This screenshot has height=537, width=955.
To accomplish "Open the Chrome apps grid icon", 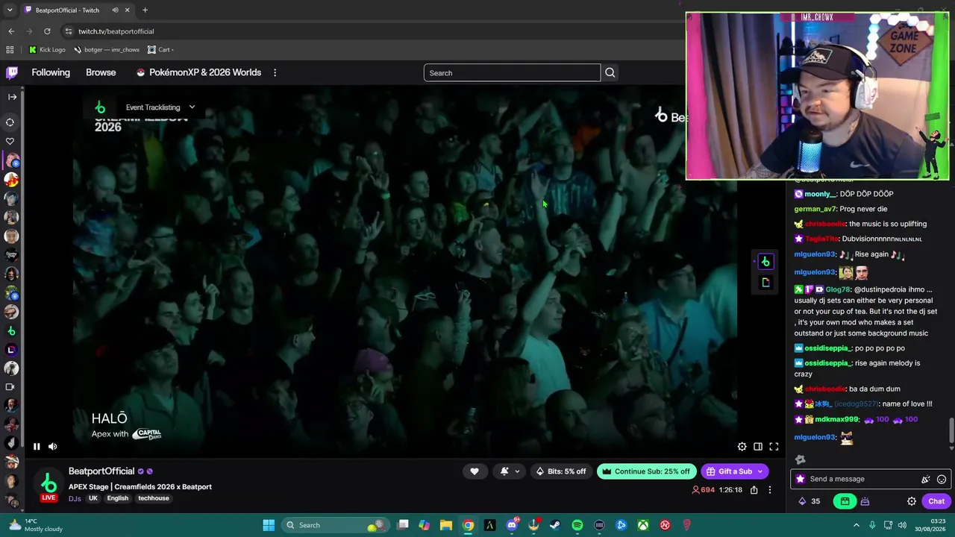I will (x=10, y=50).
